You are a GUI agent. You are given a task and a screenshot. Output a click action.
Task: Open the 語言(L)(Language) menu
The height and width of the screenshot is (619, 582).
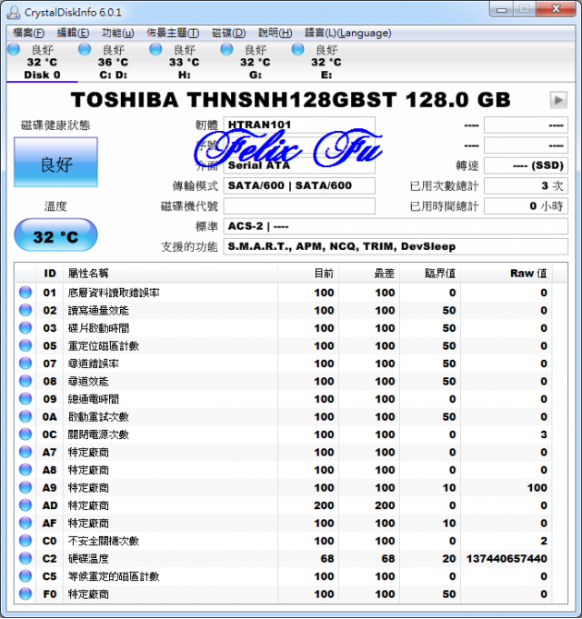click(x=348, y=33)
